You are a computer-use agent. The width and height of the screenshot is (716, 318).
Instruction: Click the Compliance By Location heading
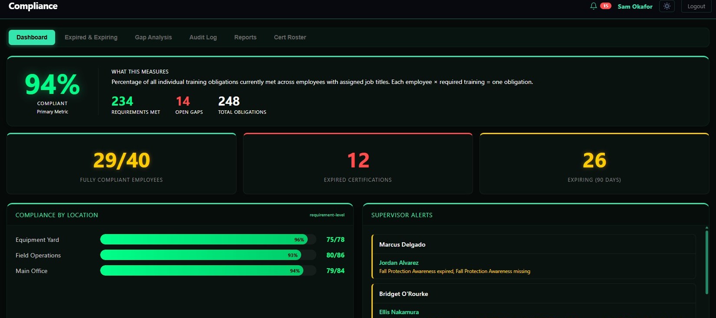tap(57, 215)
